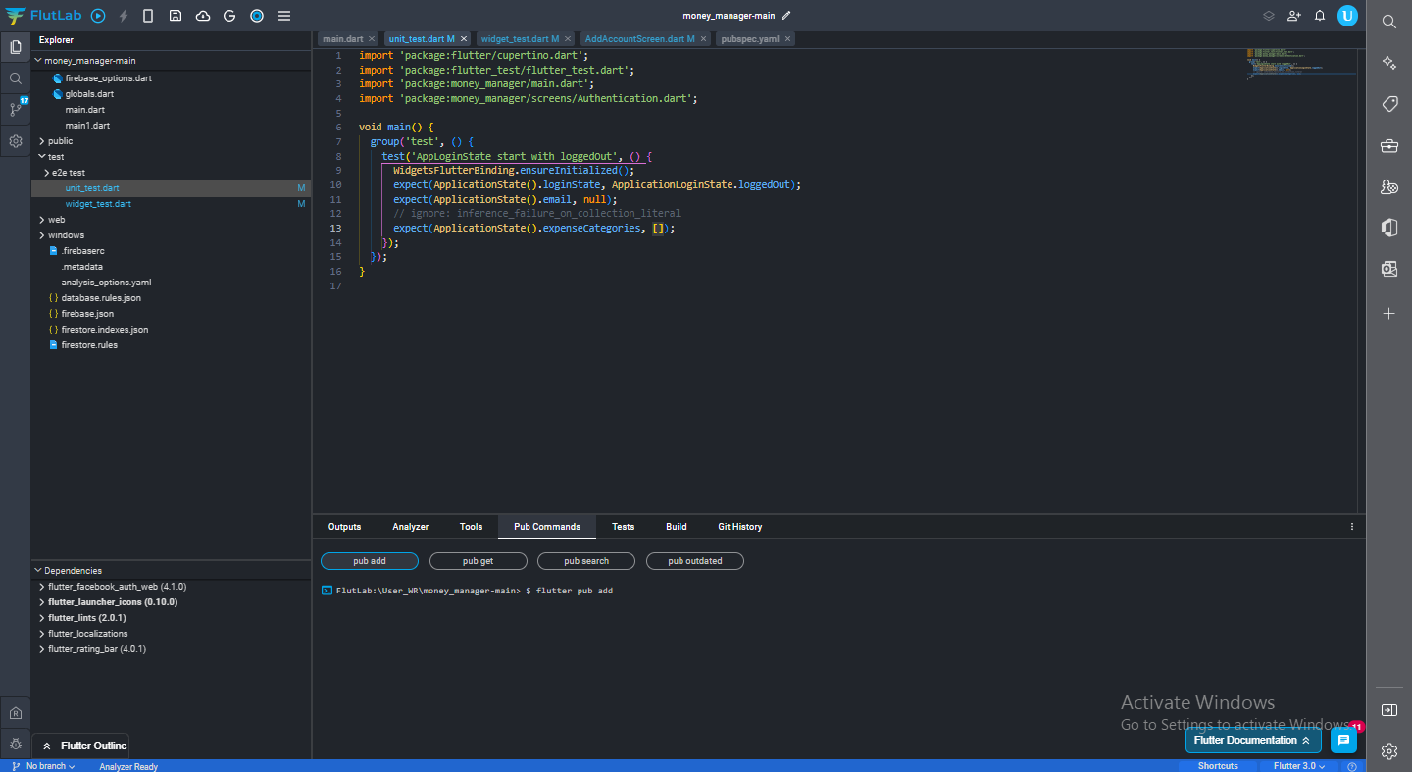This screenshot has width=1412, height=772.
Task: Click the pub outdated button
Action: 695,561
